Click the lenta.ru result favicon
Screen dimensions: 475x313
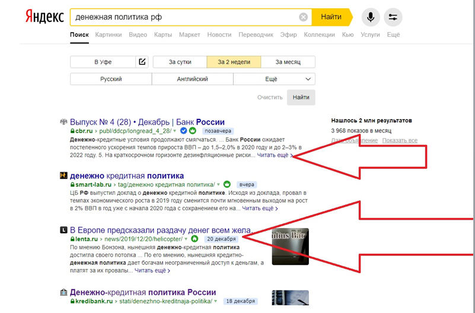tap(63, 230)
